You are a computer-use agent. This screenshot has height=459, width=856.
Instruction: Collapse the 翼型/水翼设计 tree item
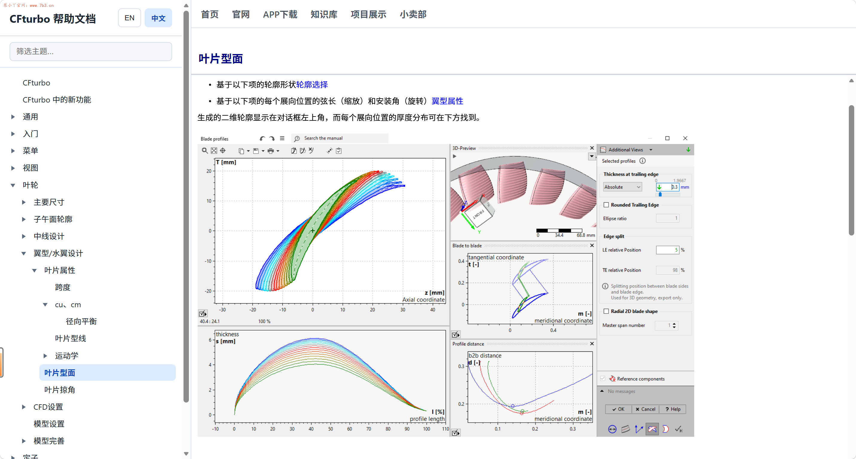24,253
